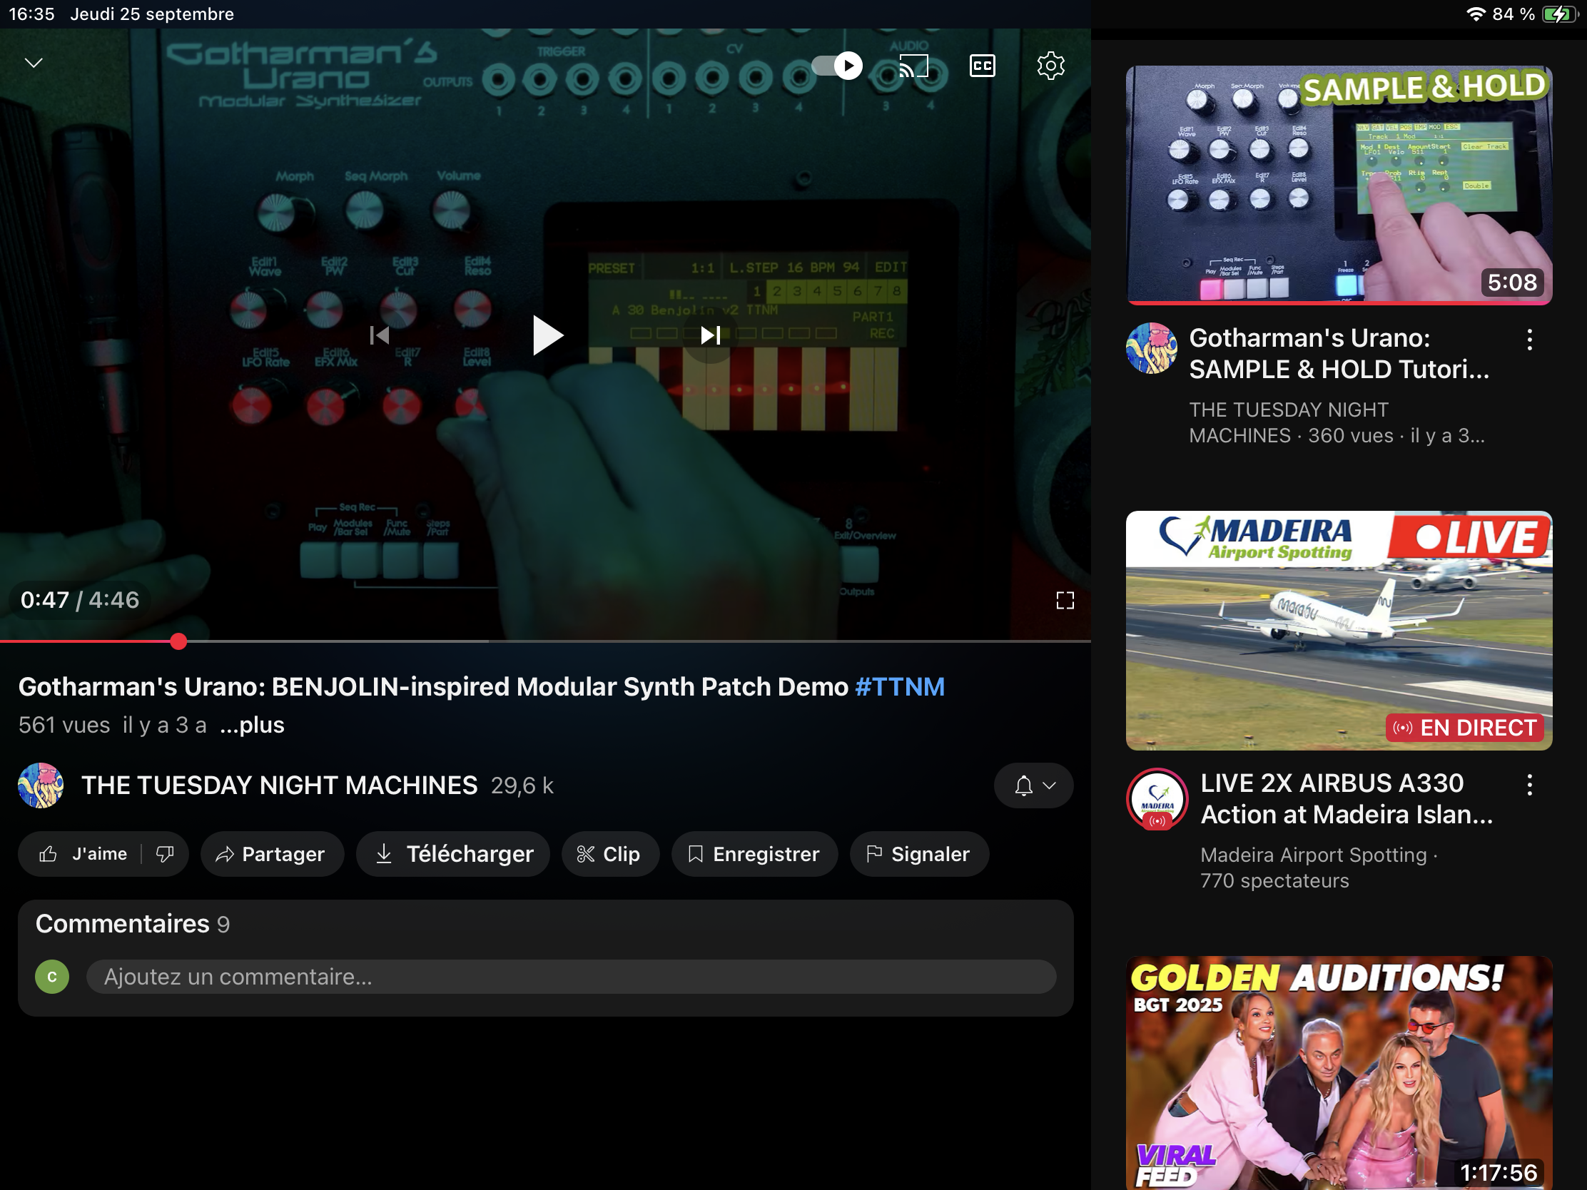Click the thumbs down dislike icon
1587x1190 pixels.
165,853
